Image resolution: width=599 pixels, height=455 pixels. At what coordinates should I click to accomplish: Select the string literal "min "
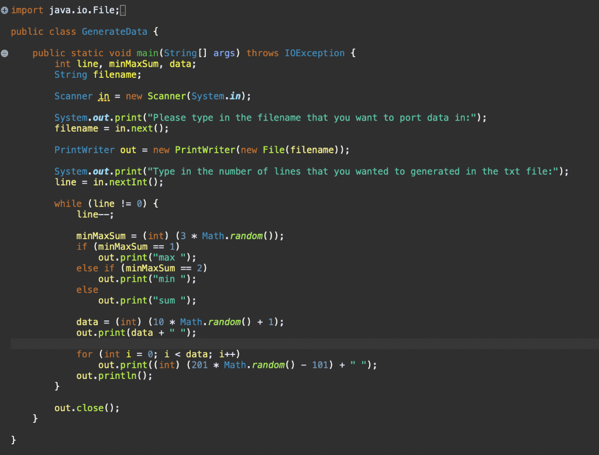[166, 279]
